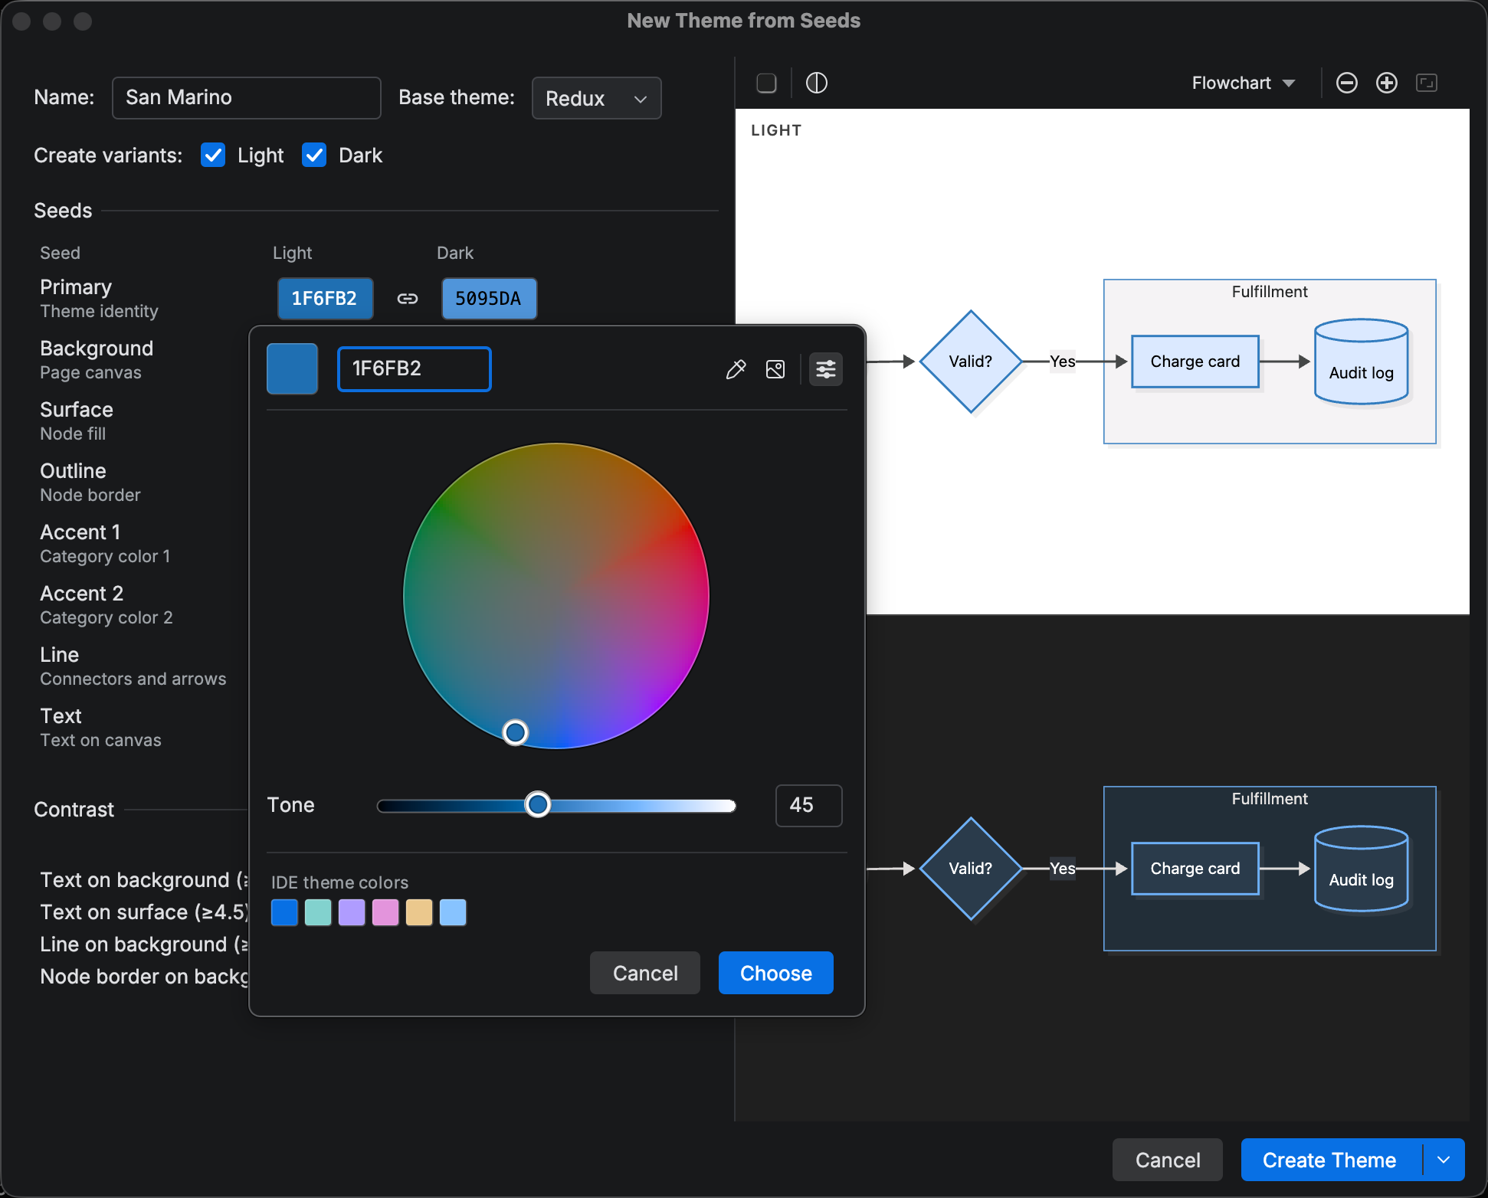Open the Flowchart diagram type dropdown

click(1244, 83)
